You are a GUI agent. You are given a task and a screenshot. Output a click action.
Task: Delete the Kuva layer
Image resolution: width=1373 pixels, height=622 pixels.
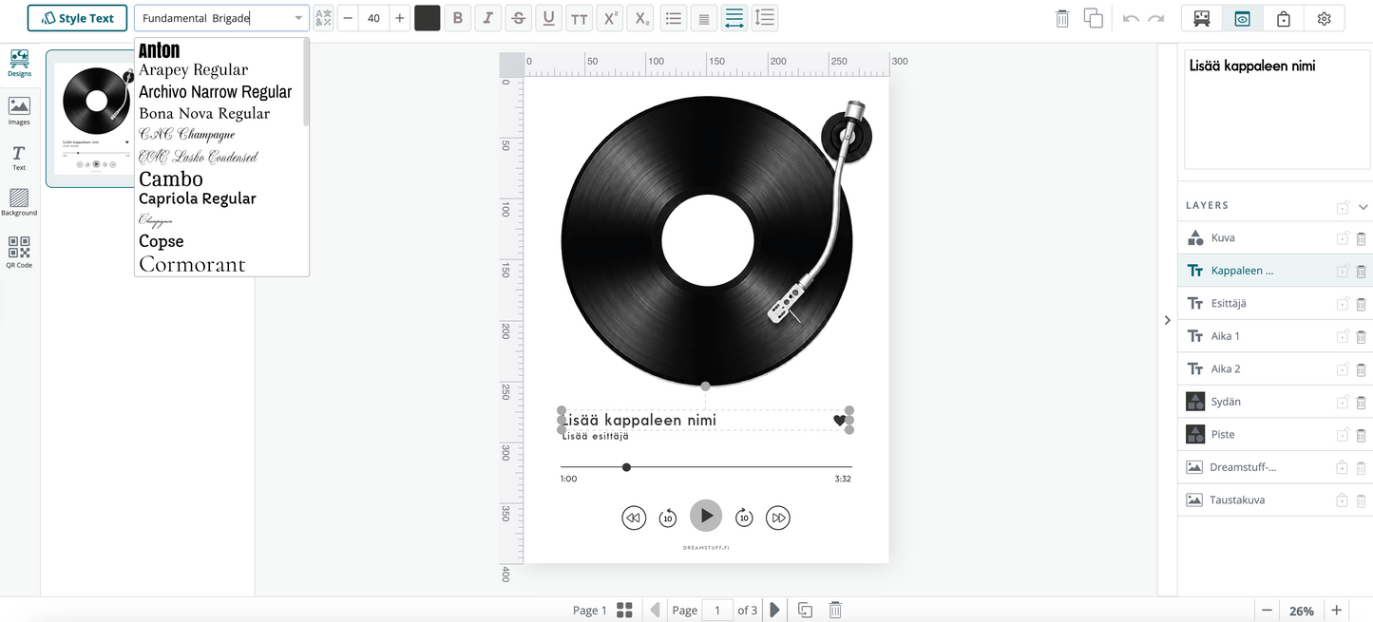1361,238
